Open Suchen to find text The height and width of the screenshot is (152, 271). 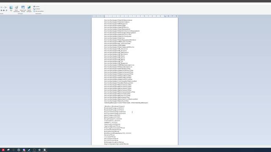click(36, 7)
